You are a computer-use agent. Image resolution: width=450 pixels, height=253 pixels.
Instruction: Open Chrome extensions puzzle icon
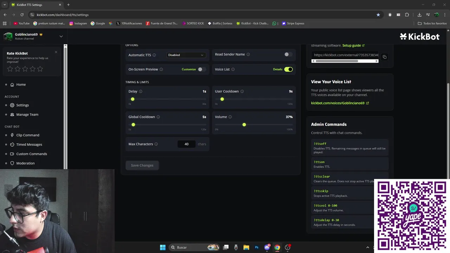407,15
